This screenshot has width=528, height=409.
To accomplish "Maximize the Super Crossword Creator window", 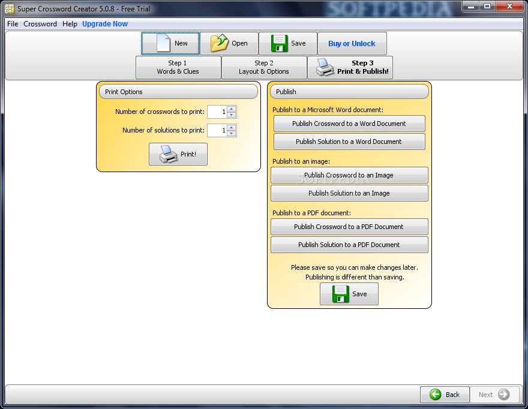I will (x=487, y=6).
